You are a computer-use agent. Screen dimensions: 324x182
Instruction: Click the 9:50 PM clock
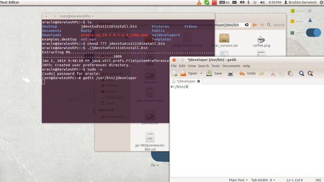(x=275, y=3)
